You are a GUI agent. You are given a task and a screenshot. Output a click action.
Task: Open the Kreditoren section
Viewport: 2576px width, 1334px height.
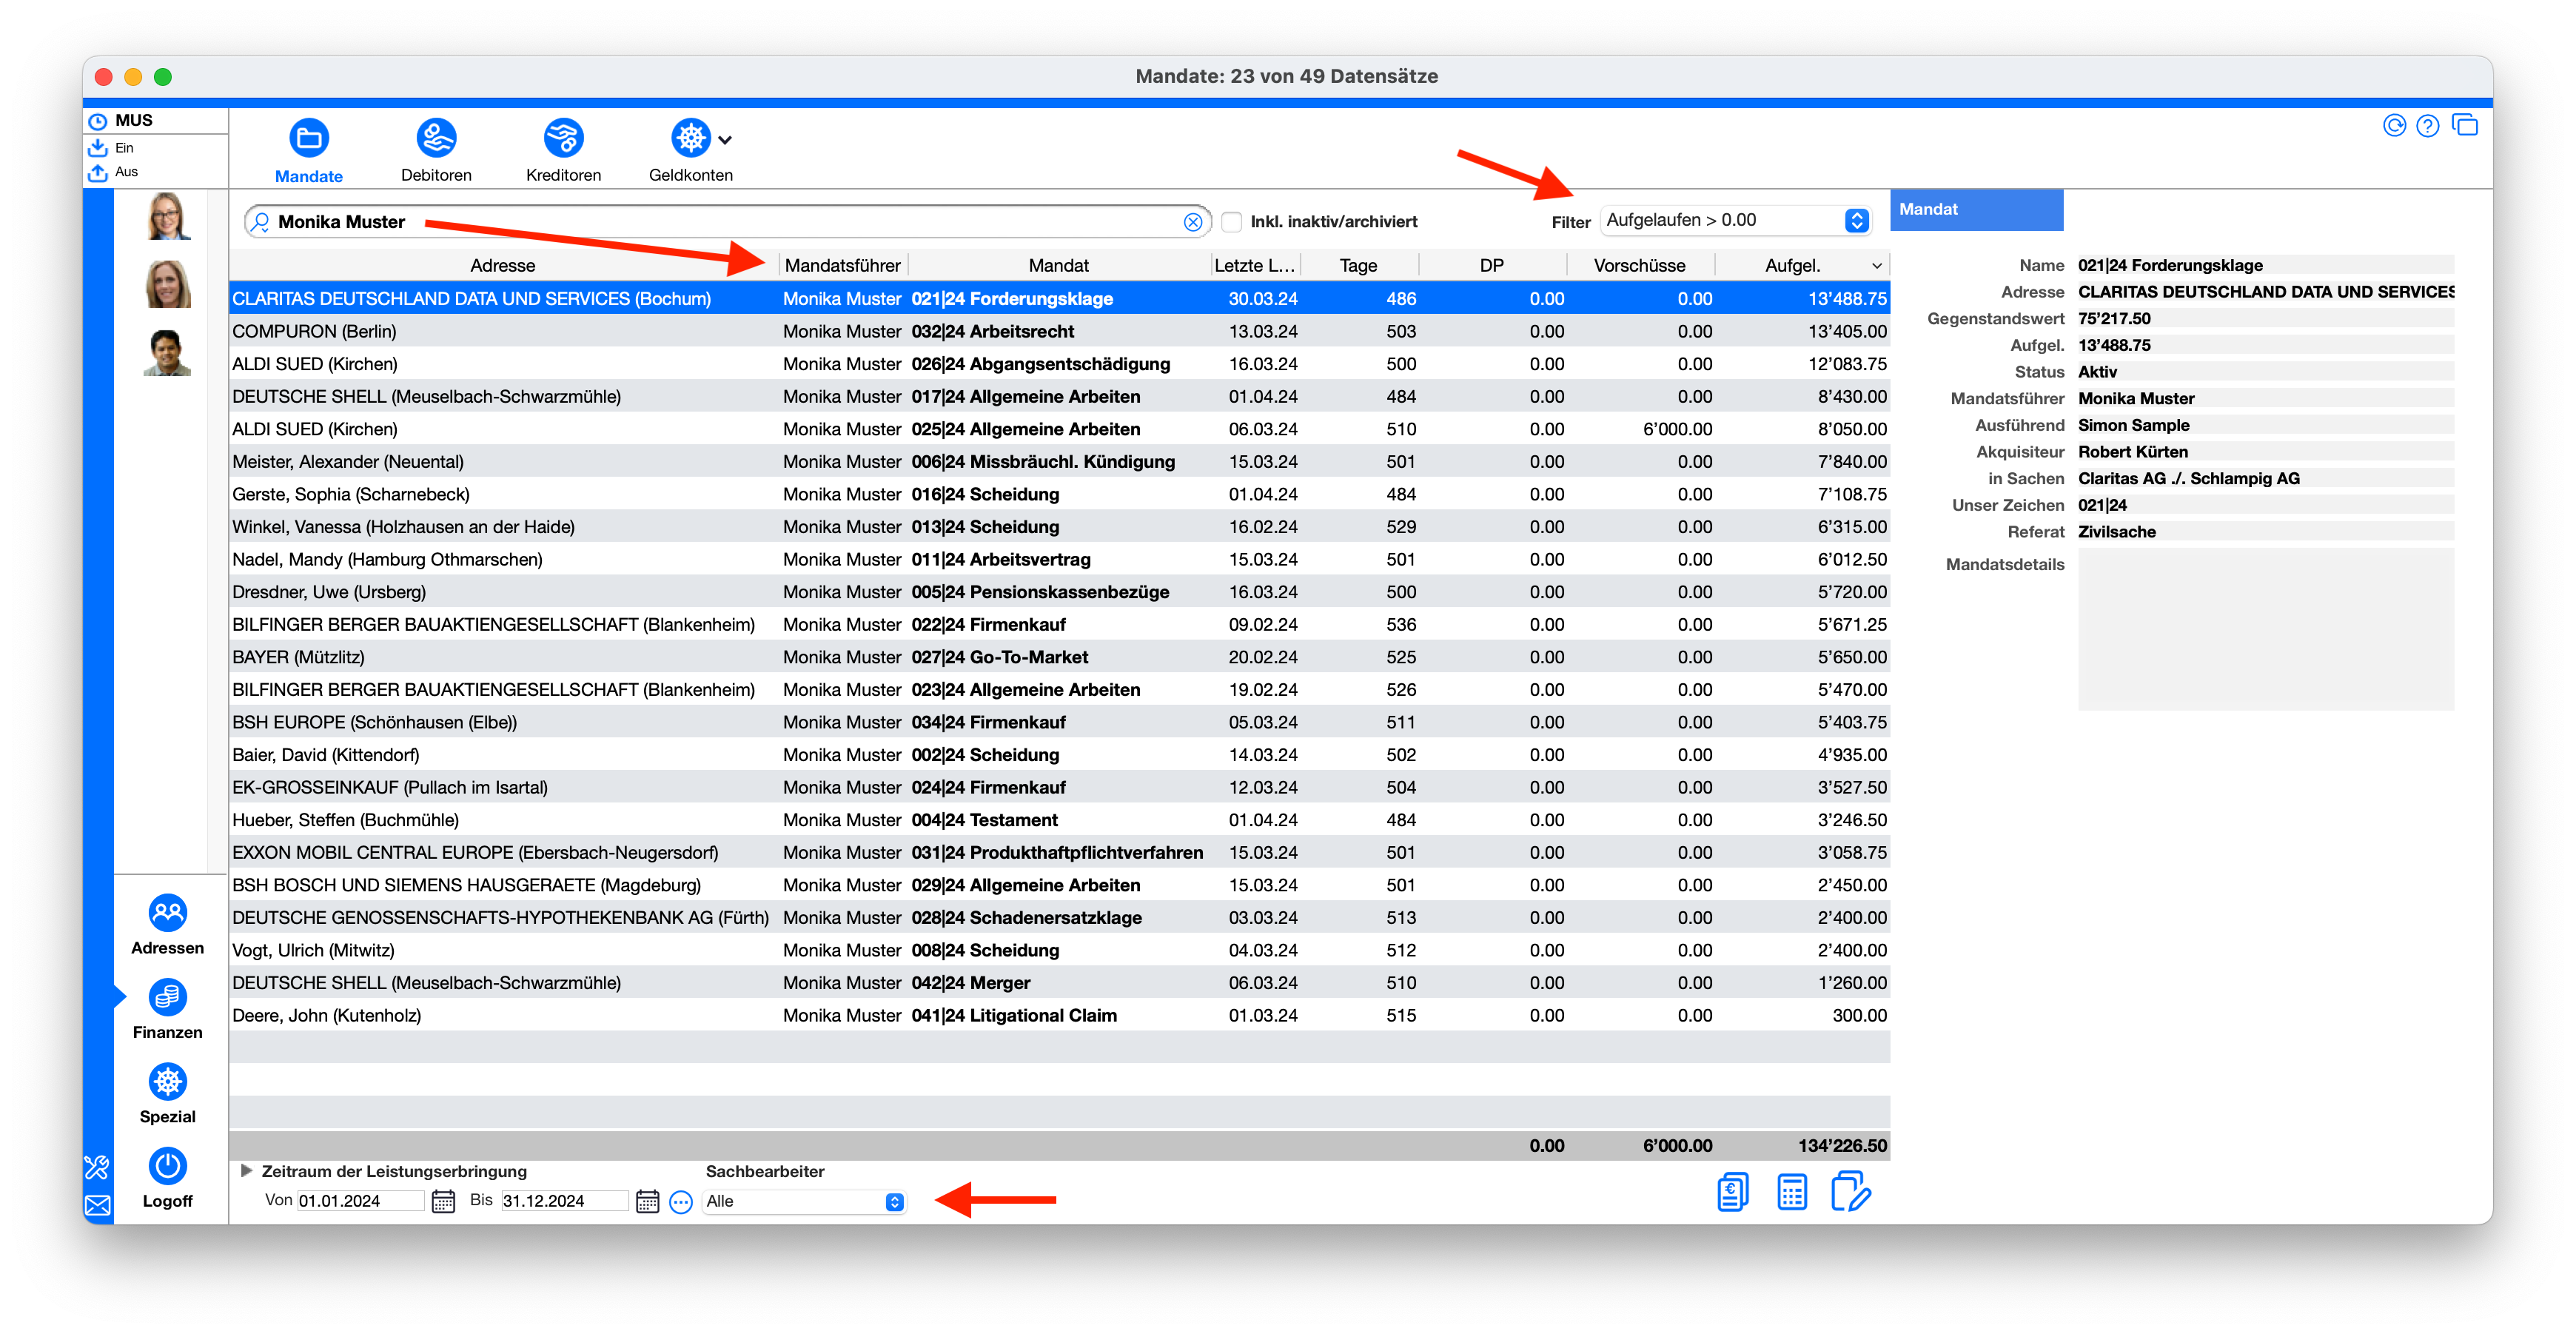563,151
